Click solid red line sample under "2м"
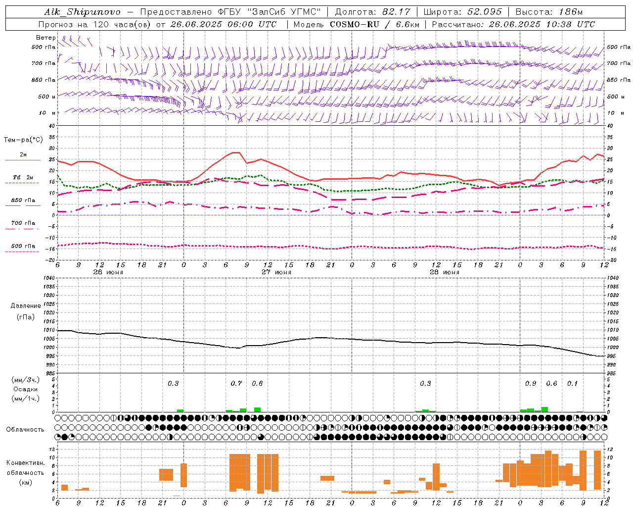Viewport: 633px width, 507px height. click(23, 160)
